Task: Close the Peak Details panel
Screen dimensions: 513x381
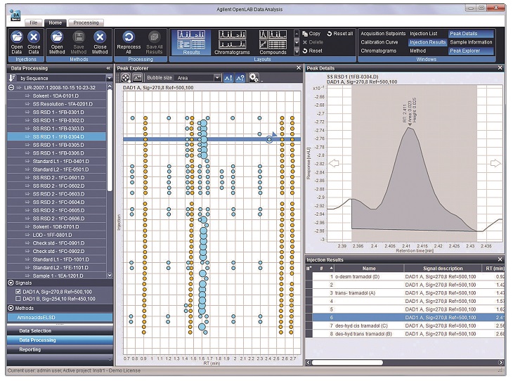Action: tap(500, 67)
